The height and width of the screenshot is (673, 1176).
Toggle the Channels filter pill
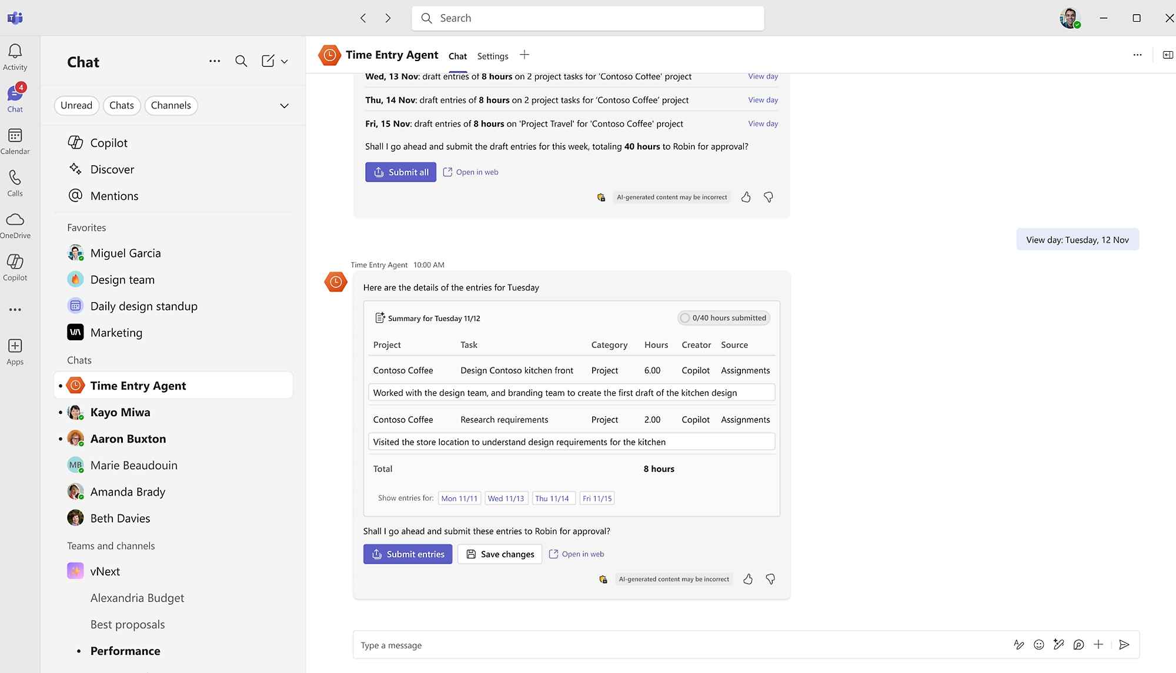click(171, 105)
